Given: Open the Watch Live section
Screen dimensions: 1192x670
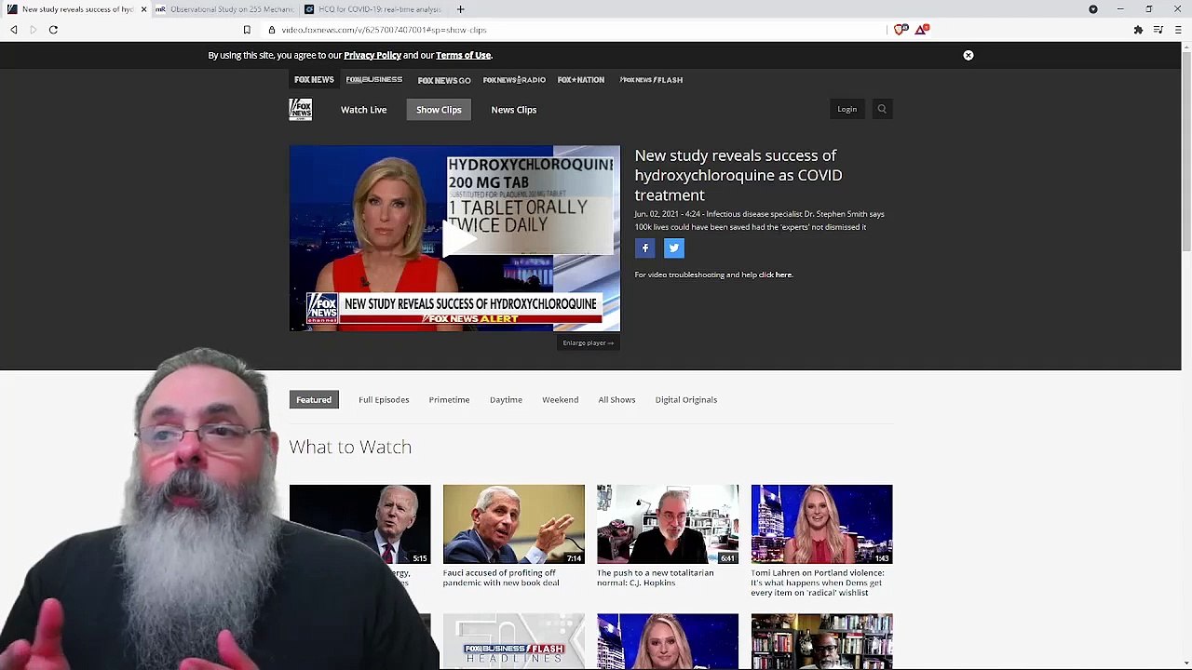Looking at the screenshot, I should [363, 110].
